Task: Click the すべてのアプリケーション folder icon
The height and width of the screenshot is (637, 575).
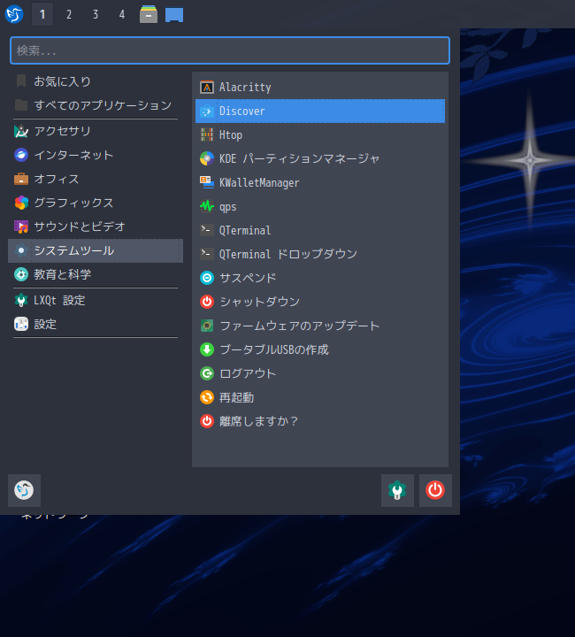Action: 21,105
